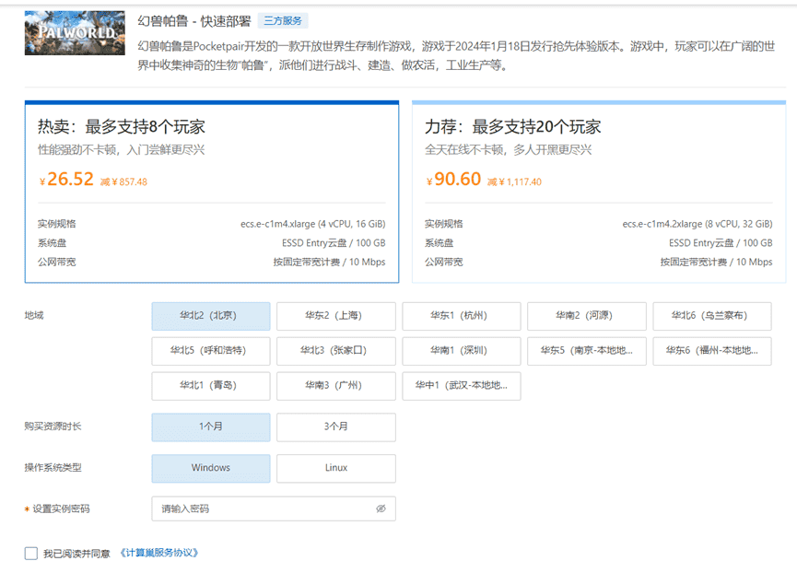Pick region 华北1（青岛）
This screenshot has height=561, width=797.
click(x=211, y=386)
